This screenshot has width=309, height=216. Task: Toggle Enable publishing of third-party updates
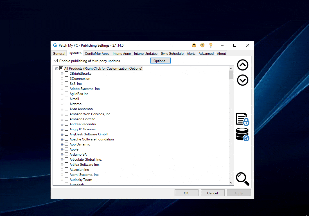pyautogui.click(x=56, y=61)
